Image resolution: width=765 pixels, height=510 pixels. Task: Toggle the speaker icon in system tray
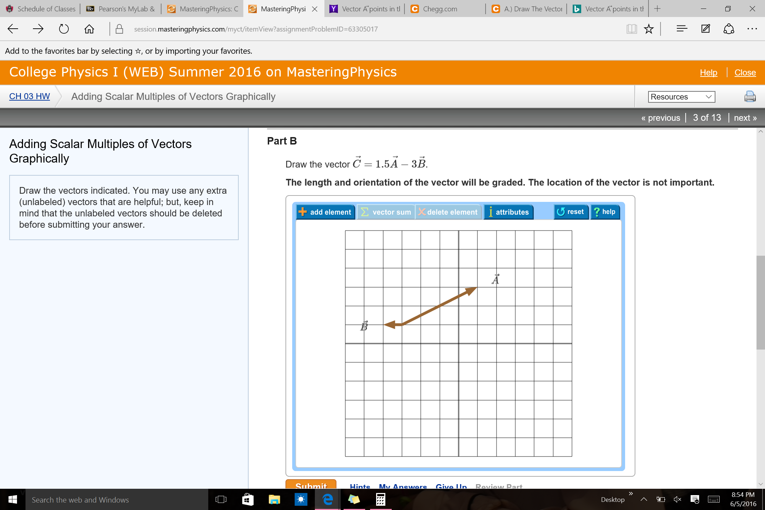click(x=677, y=499)
